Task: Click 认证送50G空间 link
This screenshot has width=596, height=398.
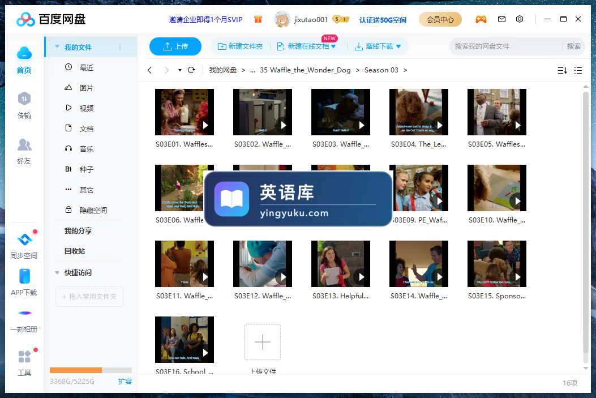Action: [x=383, y=20]
